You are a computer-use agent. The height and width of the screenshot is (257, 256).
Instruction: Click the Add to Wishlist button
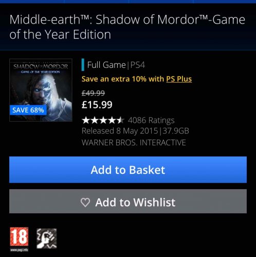tap(128, 201)
